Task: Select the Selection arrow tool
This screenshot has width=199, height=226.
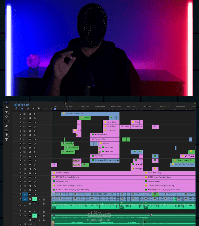Action: [x=6, y=103]
